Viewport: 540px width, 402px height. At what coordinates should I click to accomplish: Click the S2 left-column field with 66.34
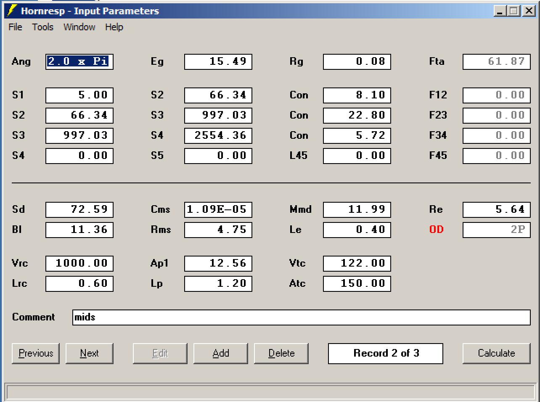coord(79,115)
